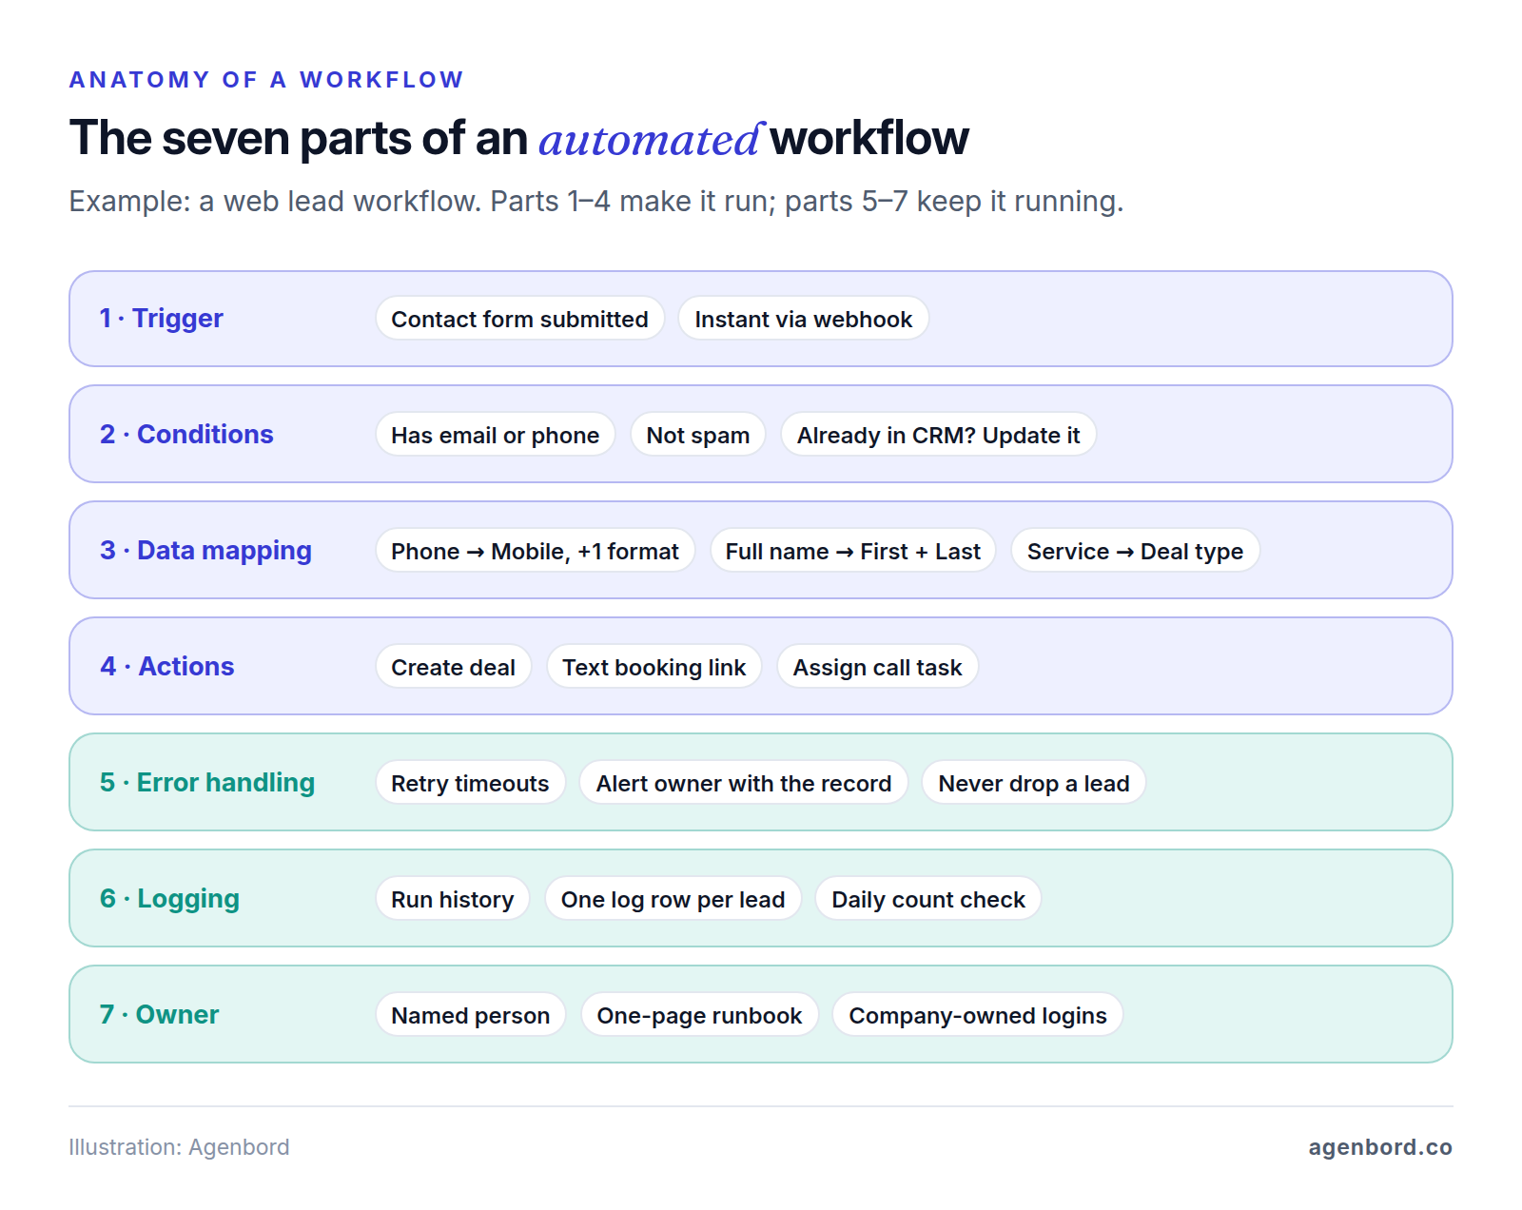This screenshot has width=1522, height=1210.
Task: Select 'Phone → Mobile, +1 format' chip
Action: (535, 551)
